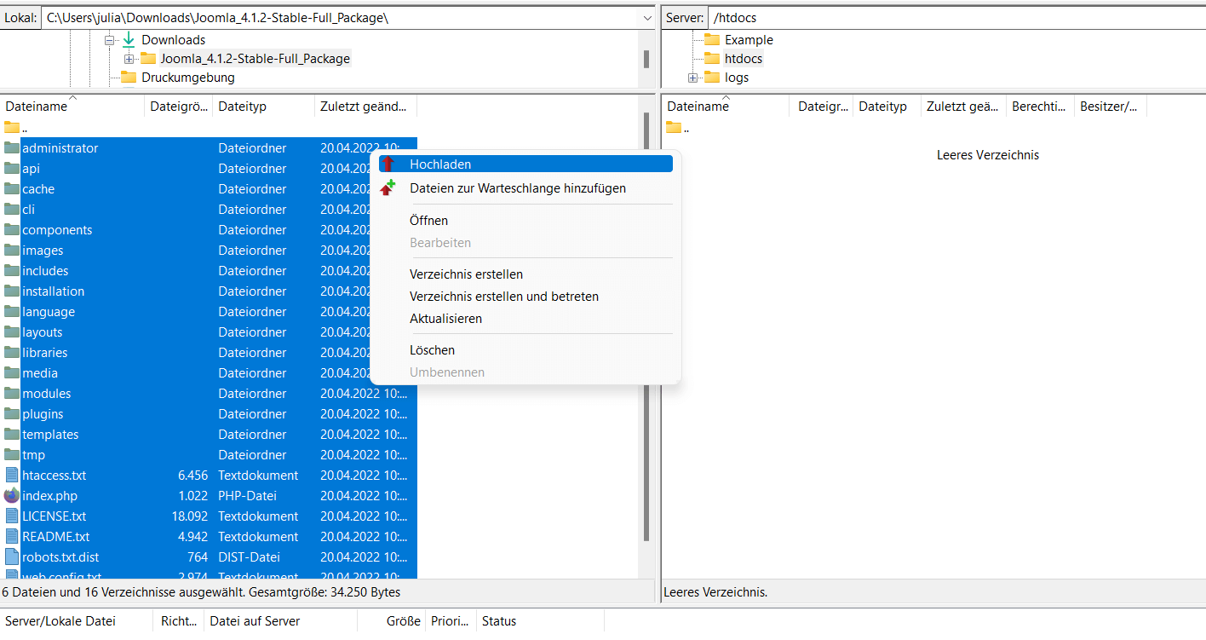Click the images folder icon
This screenshot has height=640, width=1206.
12,250
